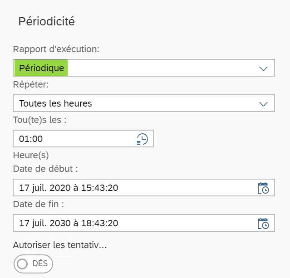Click the Rapport d'exécution label
Image resolution: width=290 pixels, height=278 pixels.
click(56, 49)
